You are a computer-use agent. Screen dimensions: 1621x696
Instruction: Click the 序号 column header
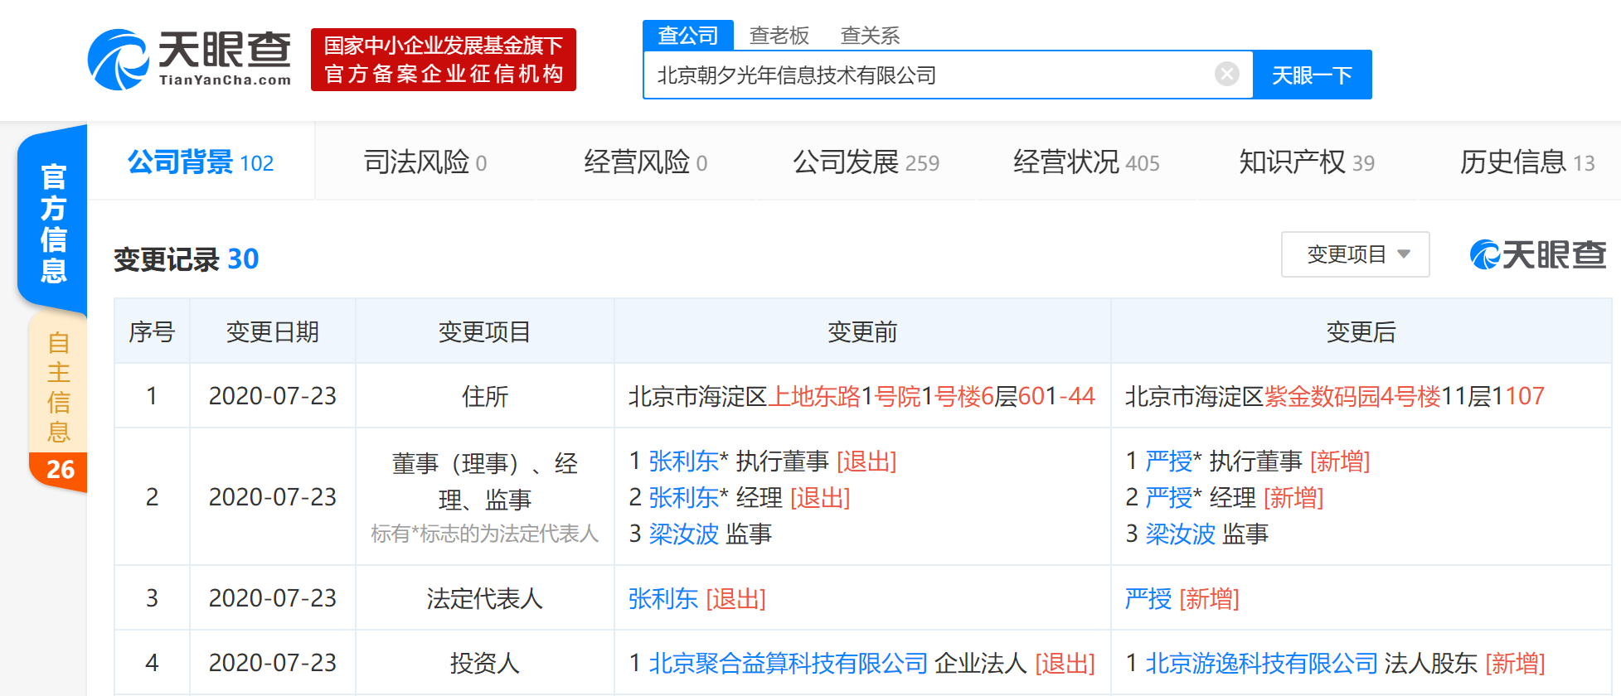coord(152,332)
